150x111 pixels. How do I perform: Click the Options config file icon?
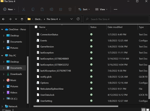pos(38,83)
